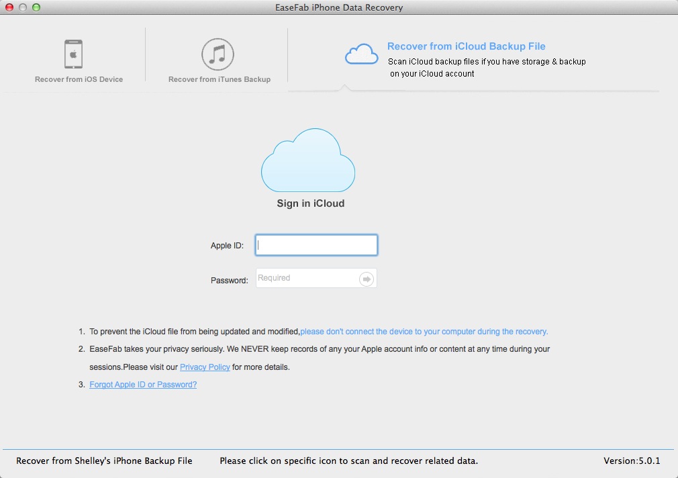Screen dimensions: 678x478
Task: Select Recover from iCloud Backup File heading
Action: click(466, 46)
